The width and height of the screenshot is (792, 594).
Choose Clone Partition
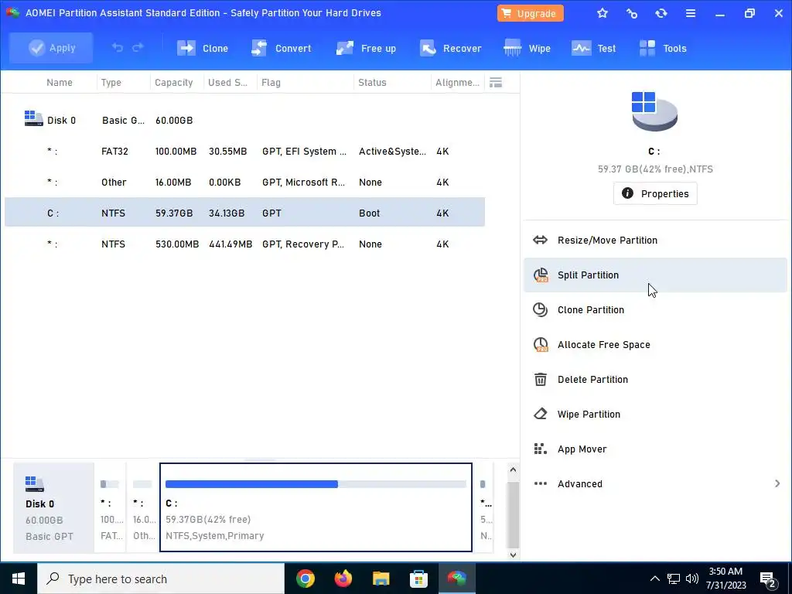tap(655, 310)
